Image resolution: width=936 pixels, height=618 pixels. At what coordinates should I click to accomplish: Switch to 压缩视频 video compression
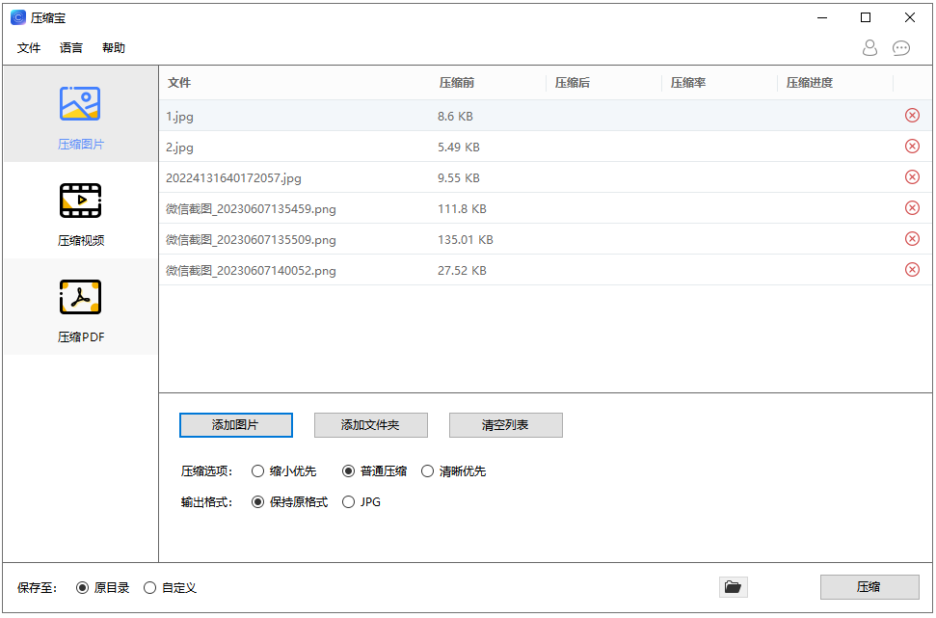[x=80, y=212]
